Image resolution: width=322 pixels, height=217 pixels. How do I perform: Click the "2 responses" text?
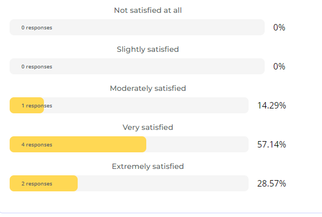click(x=37, y=184)
